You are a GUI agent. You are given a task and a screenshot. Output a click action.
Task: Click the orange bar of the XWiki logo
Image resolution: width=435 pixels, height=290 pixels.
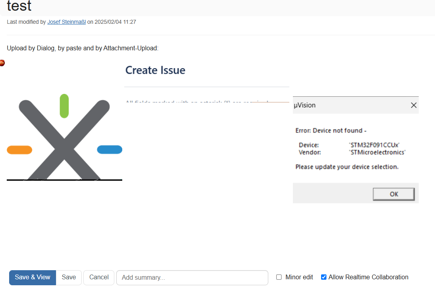click(x=19, y=150)
